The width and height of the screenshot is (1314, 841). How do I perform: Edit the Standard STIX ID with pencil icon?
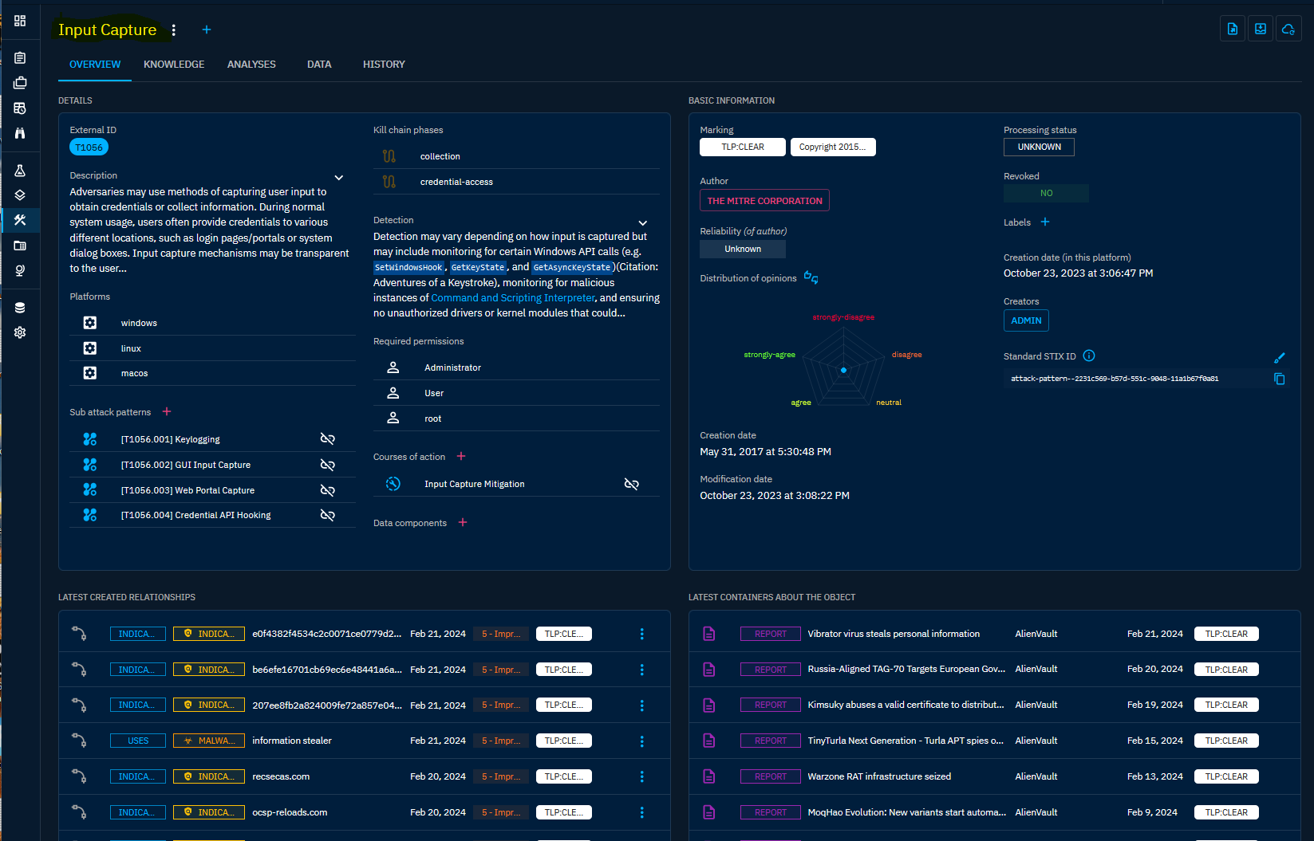[1279, 358]
